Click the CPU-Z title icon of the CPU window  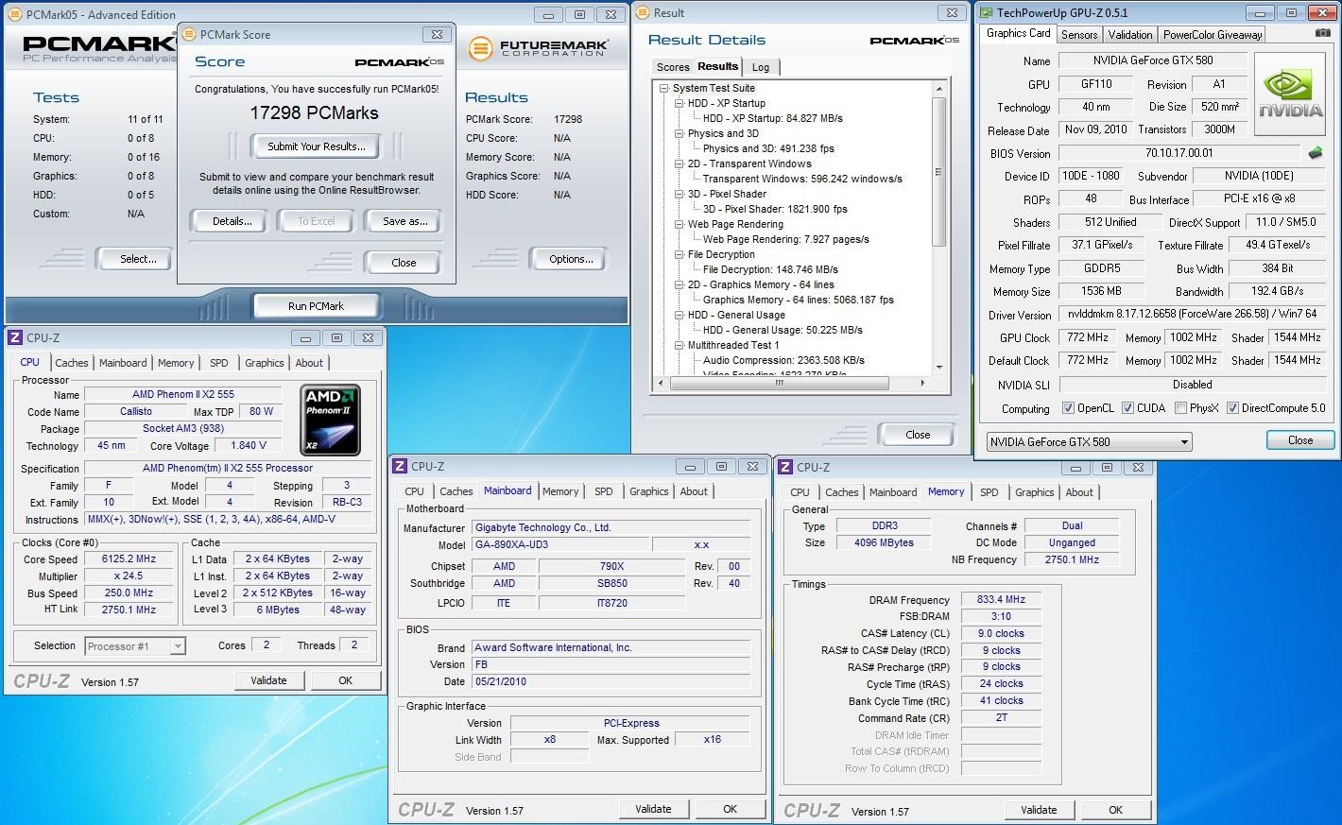point(15,337)
